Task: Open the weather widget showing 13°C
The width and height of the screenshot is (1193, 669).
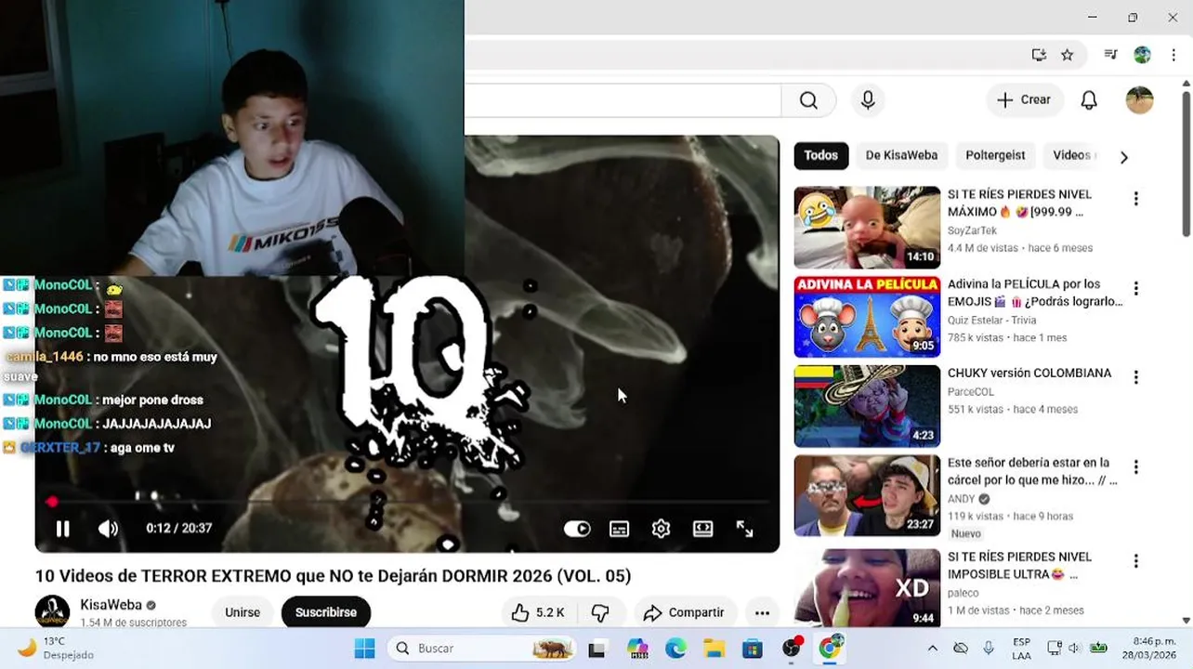Action: [56, 649]
